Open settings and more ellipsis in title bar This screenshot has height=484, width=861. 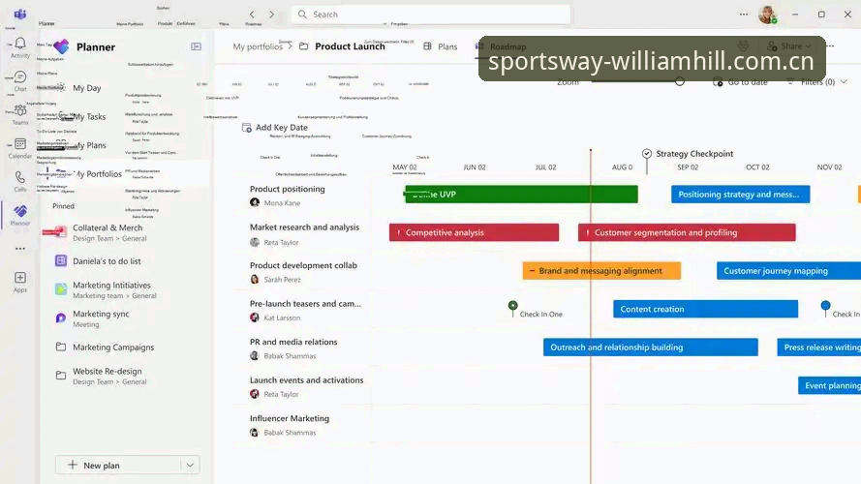click(x=744, y=15)
